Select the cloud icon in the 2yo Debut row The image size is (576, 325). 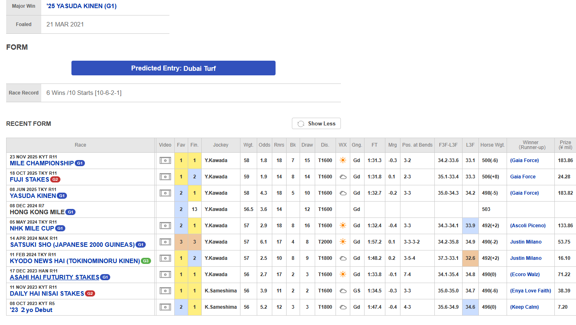[342, 307]
